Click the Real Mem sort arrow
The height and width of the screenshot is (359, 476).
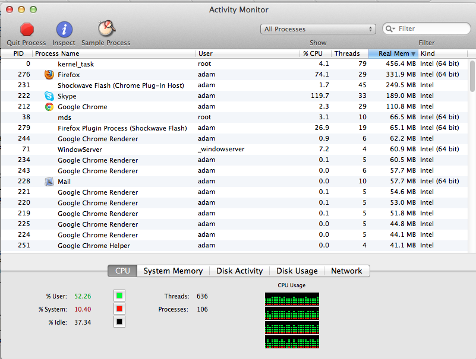pos(413,53)
